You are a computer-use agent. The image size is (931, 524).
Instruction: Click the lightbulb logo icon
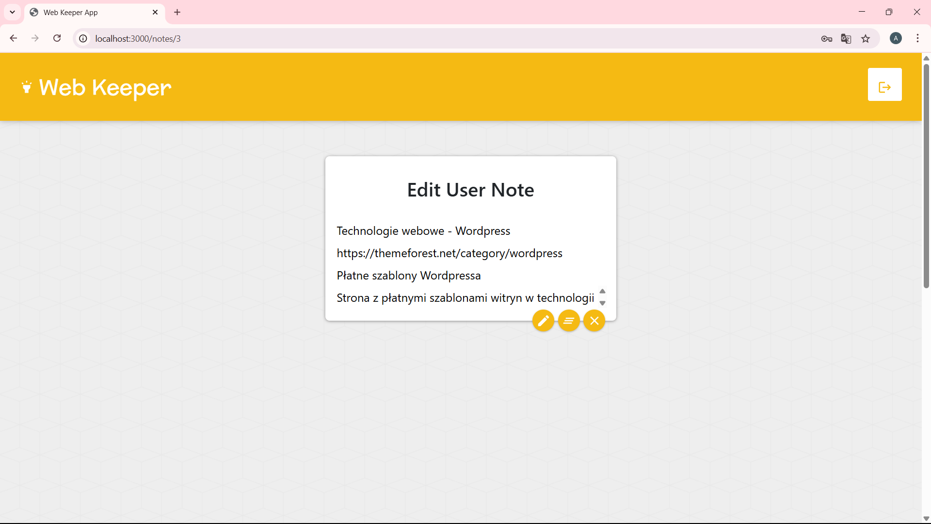(27, 87)
